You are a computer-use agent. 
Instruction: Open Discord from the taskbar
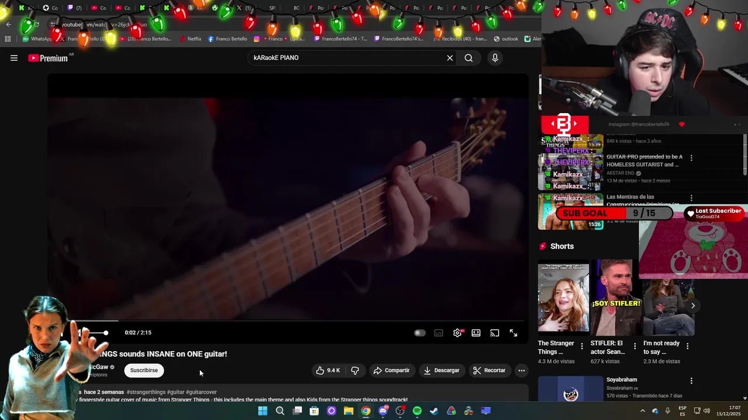coord(383,411)
